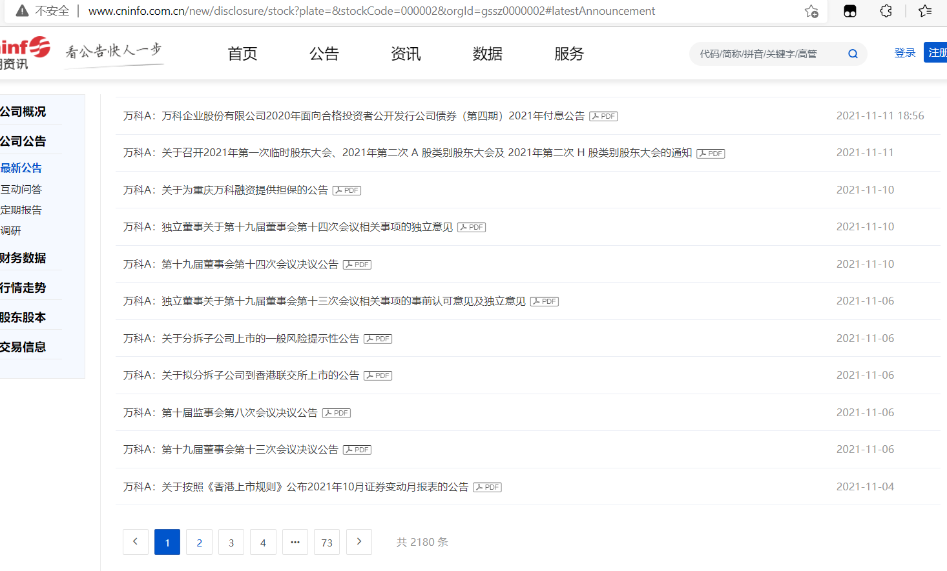Open PDF icon for 2021年付息公告
Screen dimensions: 947x571
click(x=603, y=116)
